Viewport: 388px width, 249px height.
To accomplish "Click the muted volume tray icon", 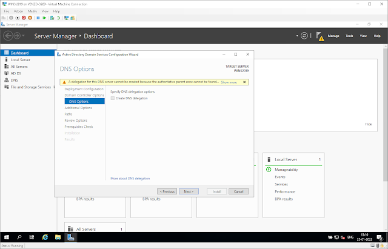I will [x=343, y=237].
